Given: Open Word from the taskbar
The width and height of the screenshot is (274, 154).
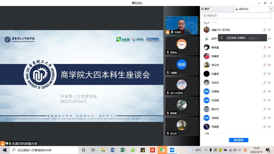Looking at the screenshot, I should 113,150.
